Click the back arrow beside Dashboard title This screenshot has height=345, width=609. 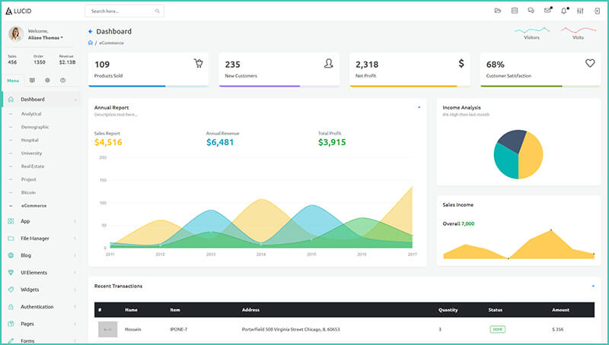coord(91,32)
